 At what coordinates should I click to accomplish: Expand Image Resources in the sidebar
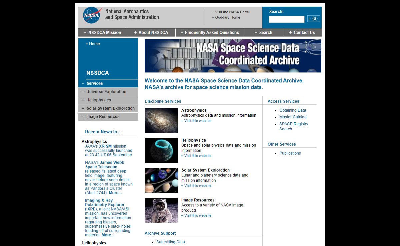(x=108, y=117)
